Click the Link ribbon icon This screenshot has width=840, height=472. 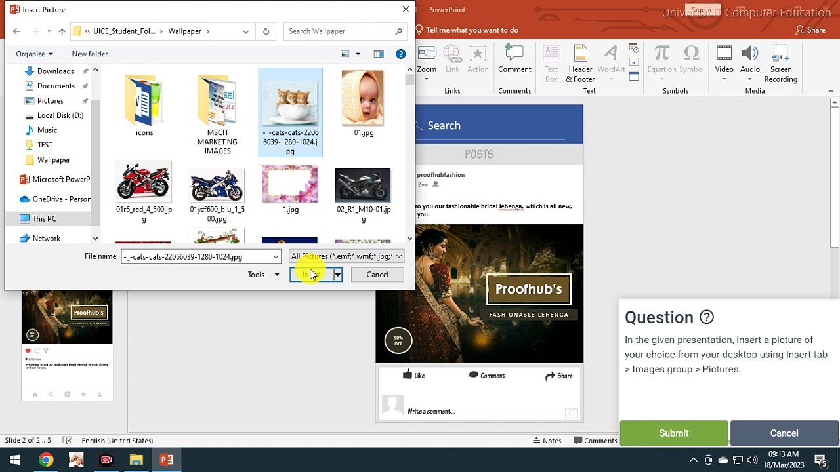click(453, 60)
